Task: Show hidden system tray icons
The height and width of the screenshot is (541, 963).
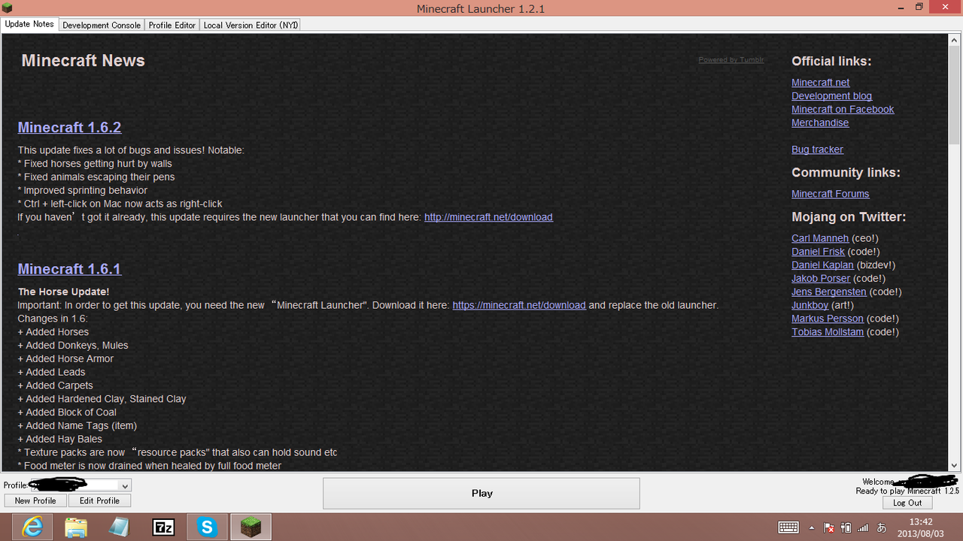Action: coord(812,527)
